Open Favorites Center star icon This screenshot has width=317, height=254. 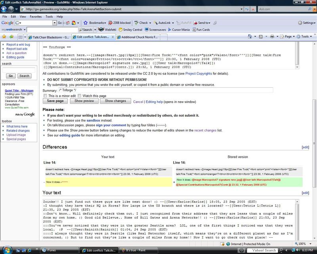4,37
